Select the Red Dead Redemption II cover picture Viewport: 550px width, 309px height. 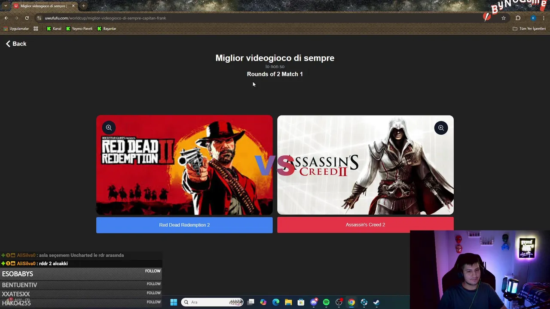pos(184,165)
